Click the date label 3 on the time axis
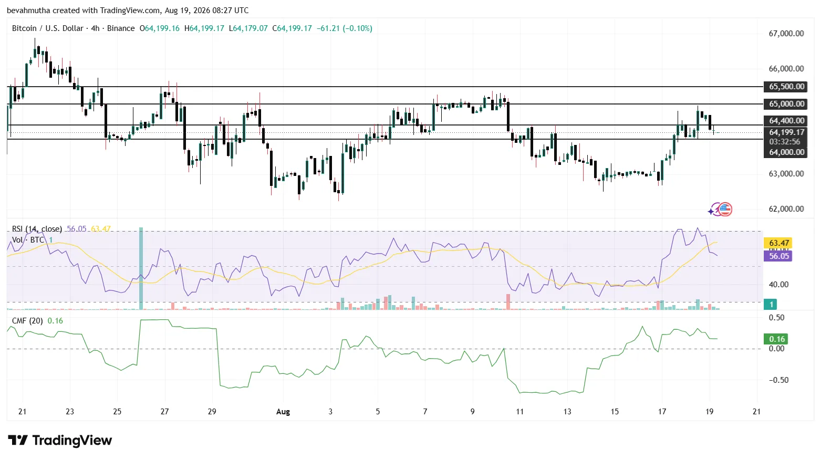 click(330, 412)
